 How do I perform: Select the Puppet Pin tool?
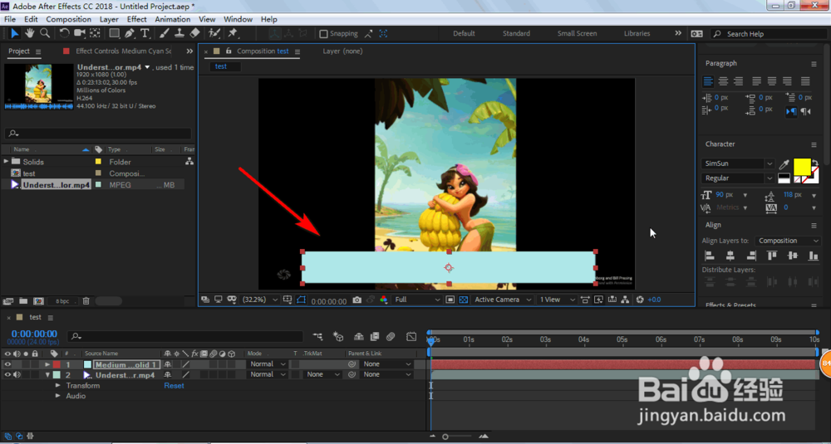(x=232, y=33)
